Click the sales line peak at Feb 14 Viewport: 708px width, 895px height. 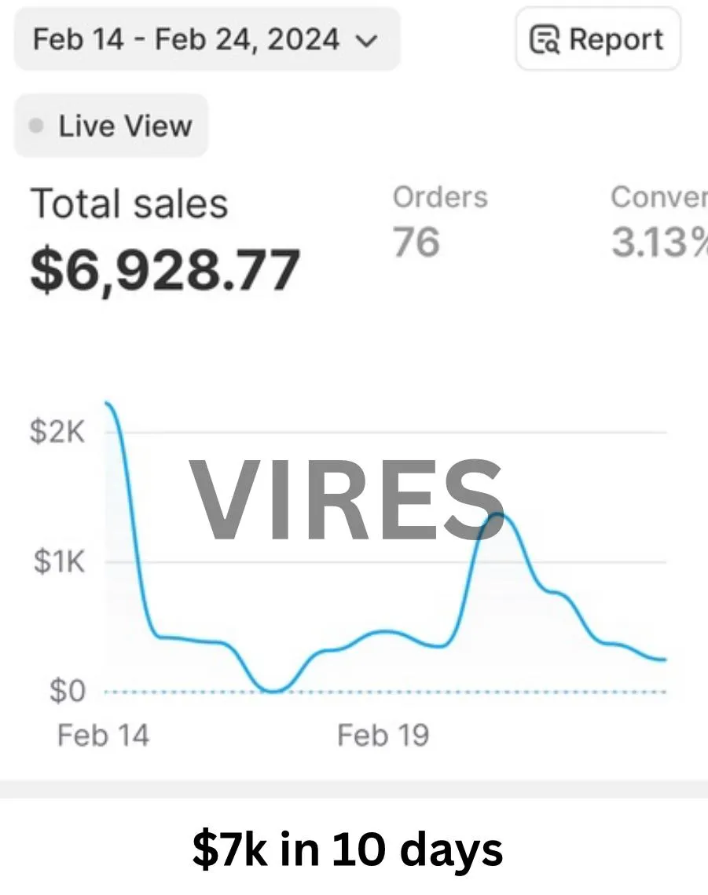tap(107, 403)
